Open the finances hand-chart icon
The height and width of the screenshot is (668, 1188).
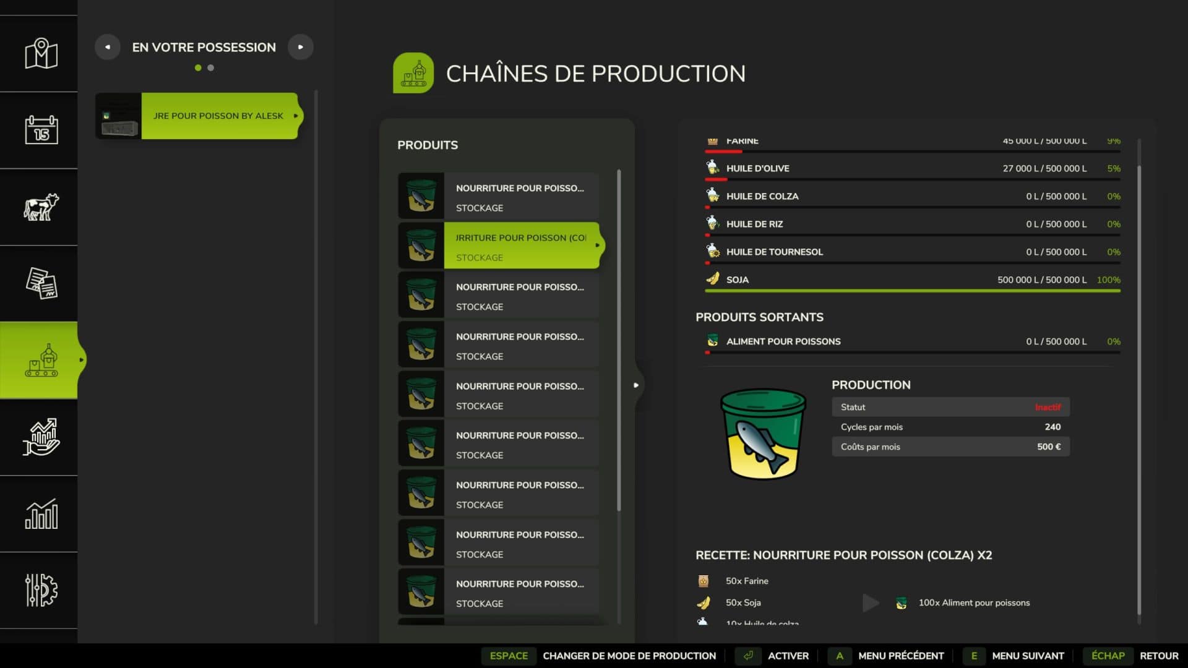(x=41, y=437)
